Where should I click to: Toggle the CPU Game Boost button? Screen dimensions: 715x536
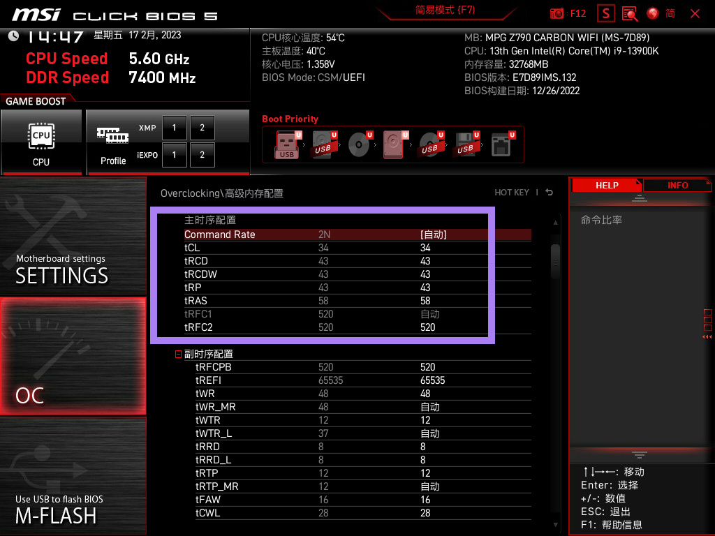click(x=41, y=142)
